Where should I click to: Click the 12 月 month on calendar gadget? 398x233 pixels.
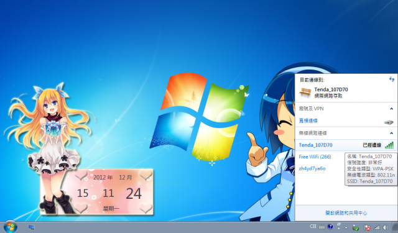click(126, 178)
